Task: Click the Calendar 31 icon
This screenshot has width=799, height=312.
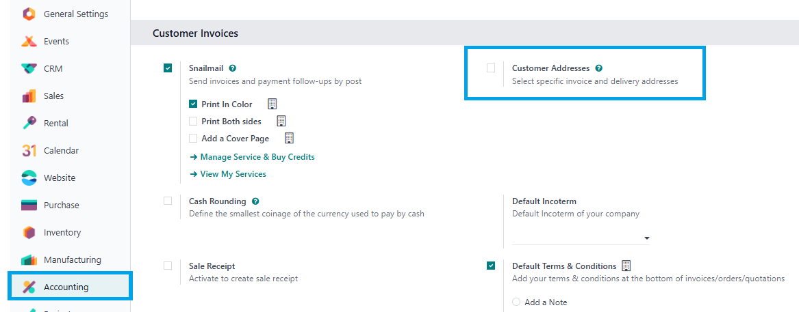Action: (x=29, y=150)
